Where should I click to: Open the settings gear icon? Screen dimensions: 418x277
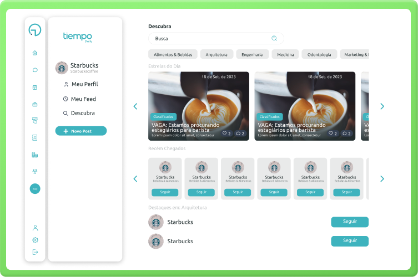[35, 240]
